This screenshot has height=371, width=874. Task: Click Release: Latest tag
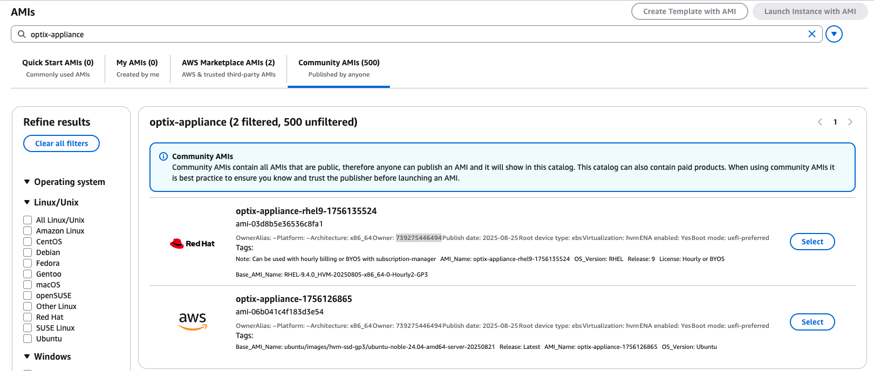(x=520, y=347)
